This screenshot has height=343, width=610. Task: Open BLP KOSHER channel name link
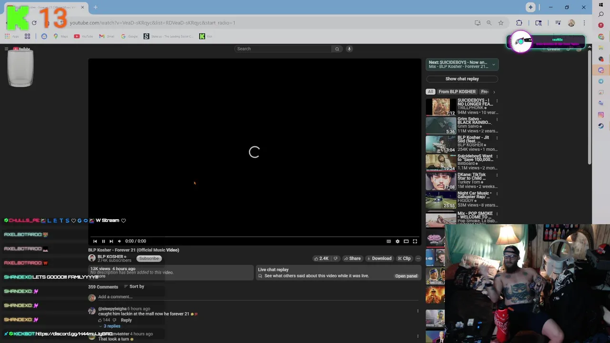pyautogui.click(x=111, y=257)
